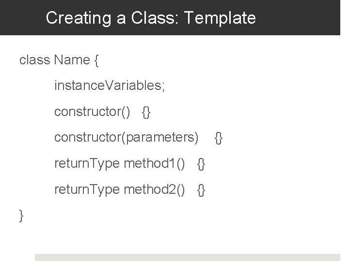This screenshot has width=349, height=261.
Task: Click "return.Type" on the method2 line
Action: pos(87,189)
